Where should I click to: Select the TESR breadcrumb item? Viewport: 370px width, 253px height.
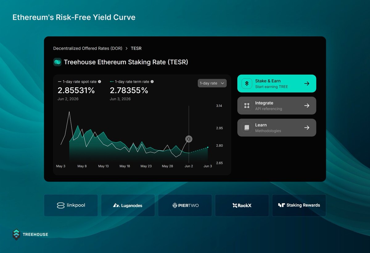pyautogui.click(x=136, y=48)
